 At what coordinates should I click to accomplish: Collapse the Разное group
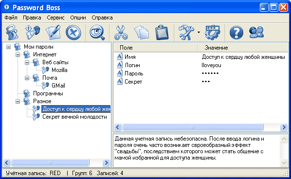(18, 101)
